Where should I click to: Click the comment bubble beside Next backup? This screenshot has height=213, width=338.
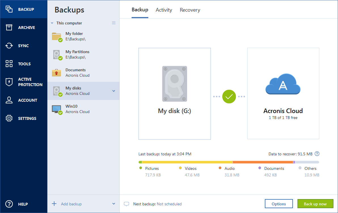pyautogui.click(x=126, y=204)
